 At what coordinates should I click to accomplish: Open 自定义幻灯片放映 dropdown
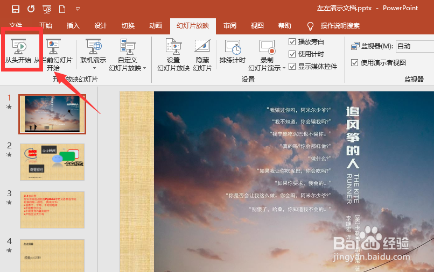pyautogui.click(x=127, y=55)
